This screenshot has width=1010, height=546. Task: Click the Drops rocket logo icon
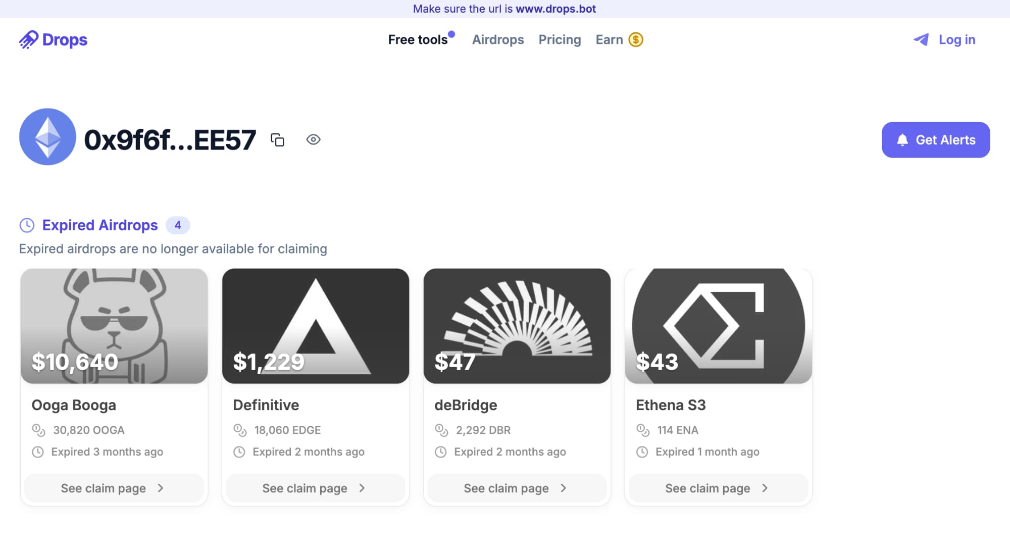[29, 39]
